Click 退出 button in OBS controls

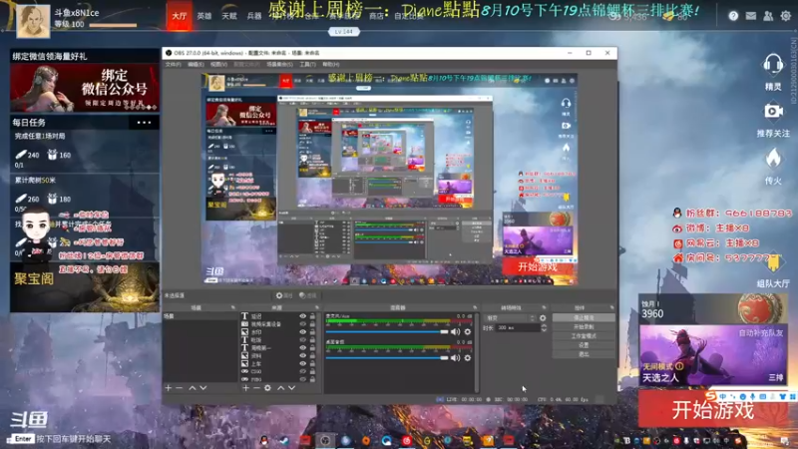[584, 354]
